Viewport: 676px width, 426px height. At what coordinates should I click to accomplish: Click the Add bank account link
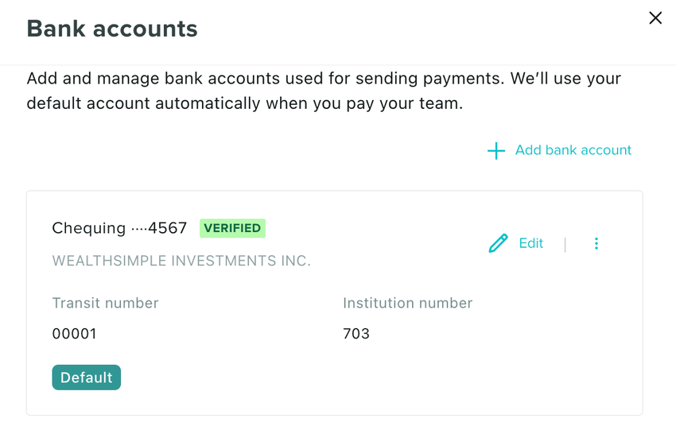[x=573, y=150]
